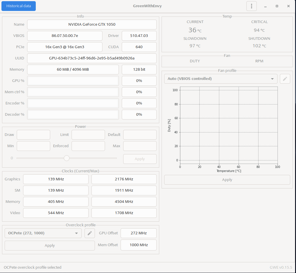The width and height of the screenshot is (296, 273).
Task: Close the GreenWithEnvy window
Action: click(288, 6)
